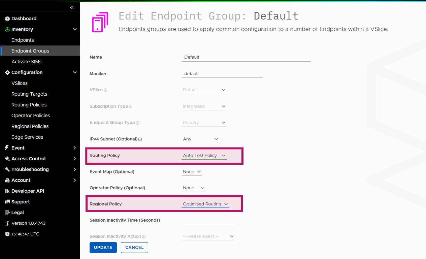The height and width of the screenshot is (259, 426).
Task: Open the IPv4 Subnet dropdown
Action: coord(200,139)
